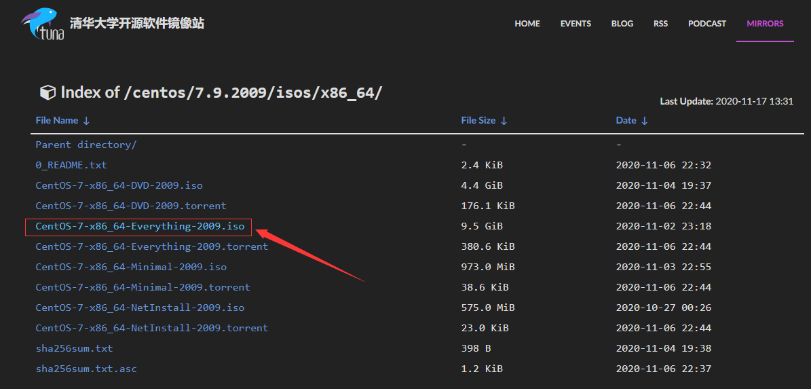Click the date 2020-10-27 00:26
The image size is (811, 389).
coord(664,308)
